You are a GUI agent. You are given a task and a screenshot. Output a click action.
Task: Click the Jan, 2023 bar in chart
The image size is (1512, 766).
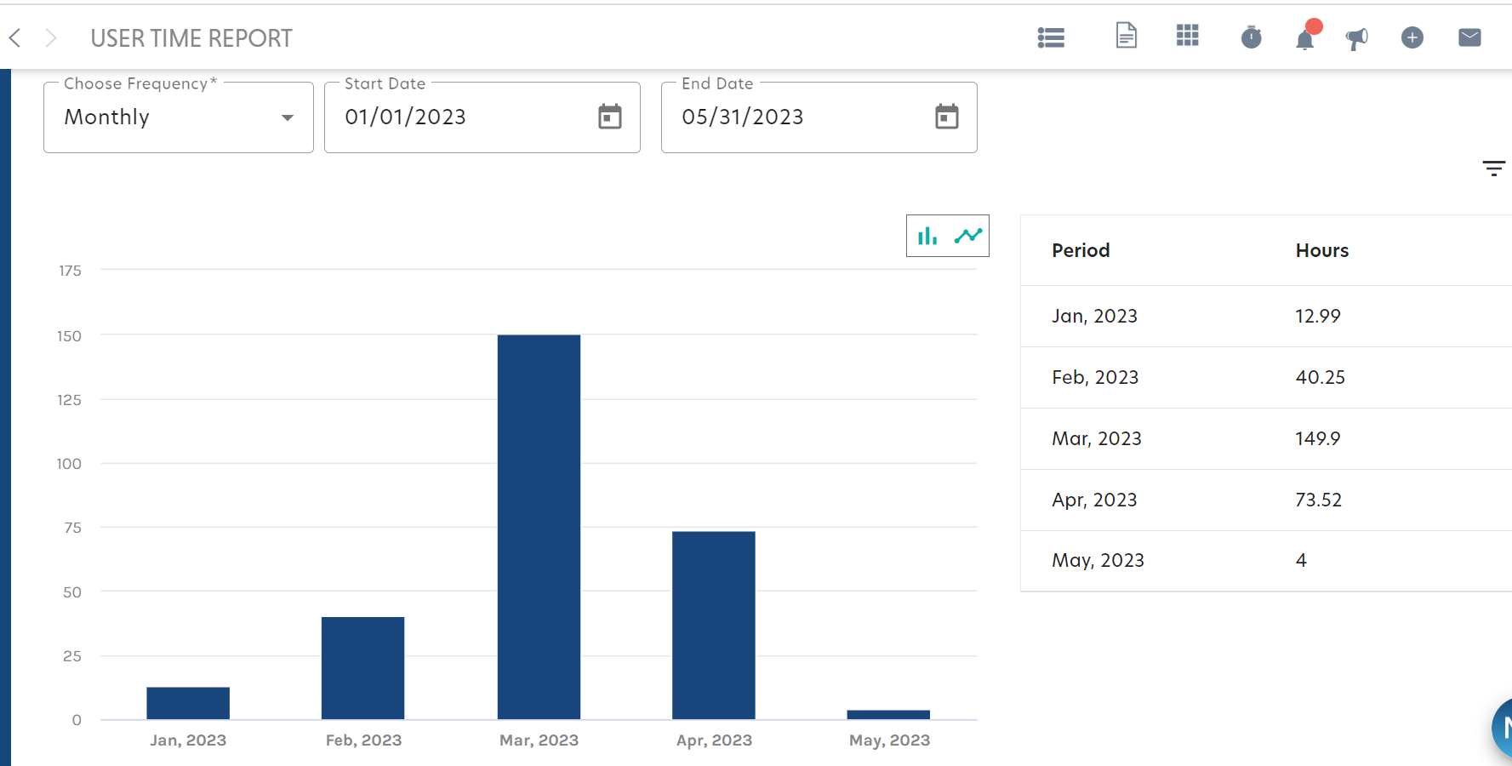[x=188, y=703]
